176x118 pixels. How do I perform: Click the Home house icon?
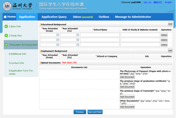[x=5, y=17]
